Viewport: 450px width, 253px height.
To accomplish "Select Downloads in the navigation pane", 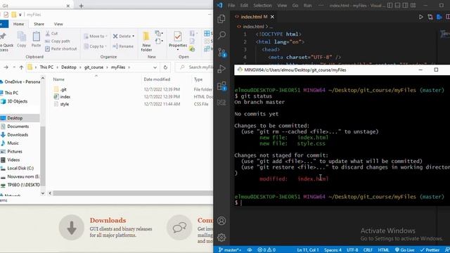I will (x=18, y=135).
